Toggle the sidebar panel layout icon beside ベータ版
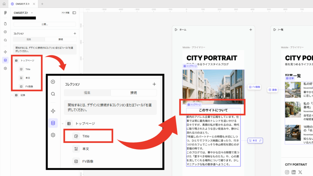 (x=74, y=13)
